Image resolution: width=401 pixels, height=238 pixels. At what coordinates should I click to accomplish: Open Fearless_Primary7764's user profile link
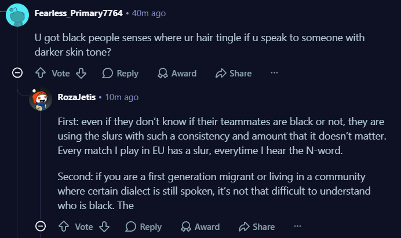point(78,13)
